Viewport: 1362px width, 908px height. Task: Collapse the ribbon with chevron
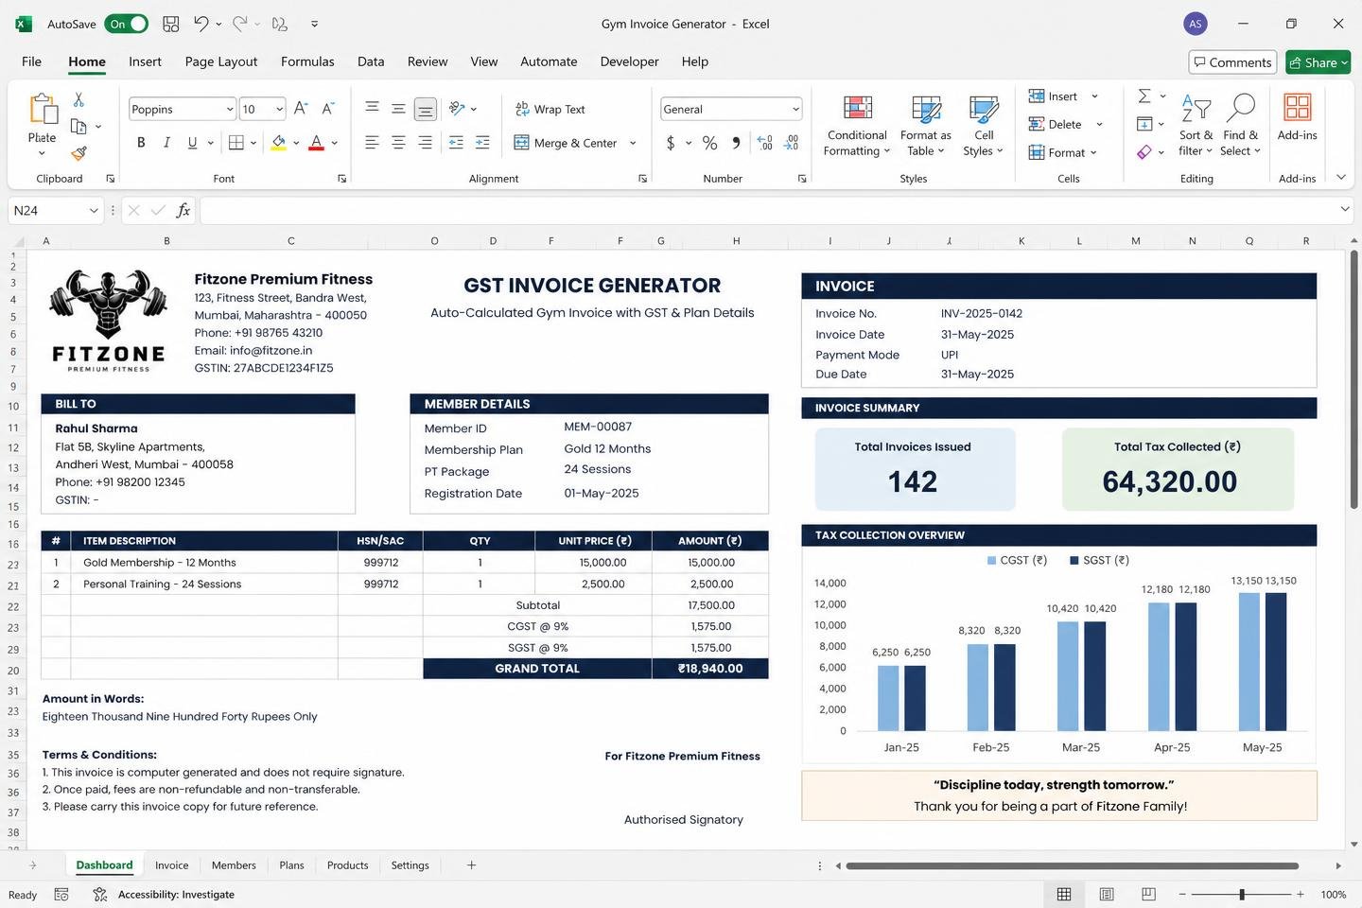(1340, 177)
